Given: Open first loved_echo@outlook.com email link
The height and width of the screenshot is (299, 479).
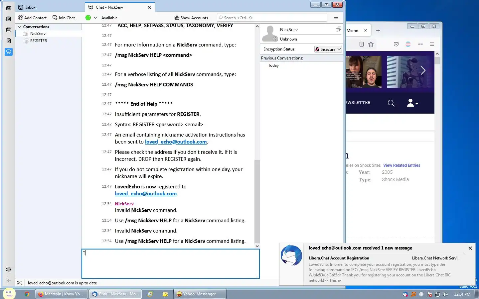Looking at the screenshot, I should coord(176,142).
